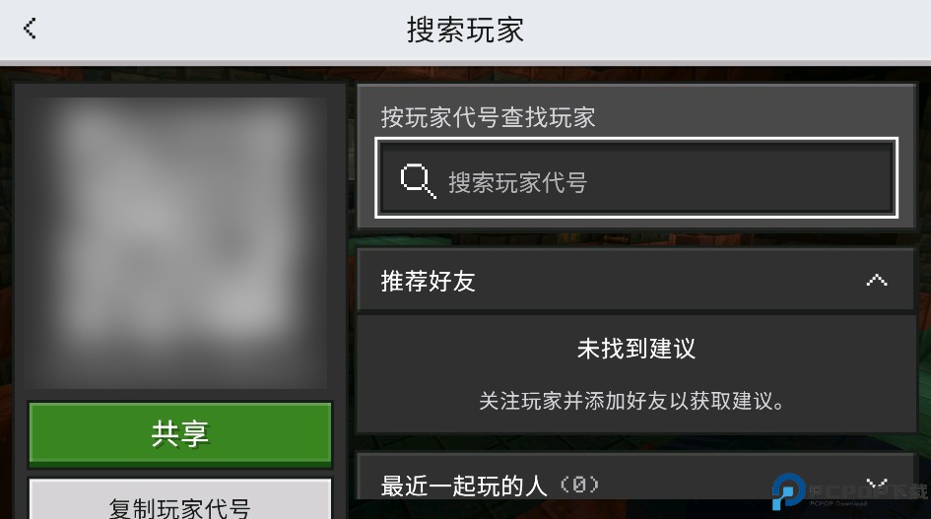Screen dimensions: 931x519
Task: Click the PCPOP watermark logo
Action: tap(788, 491)
